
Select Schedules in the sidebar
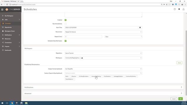[x=8, y=23]
